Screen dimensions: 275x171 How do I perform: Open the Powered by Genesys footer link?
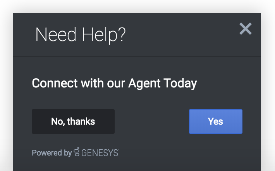click(x=75, y=153)
